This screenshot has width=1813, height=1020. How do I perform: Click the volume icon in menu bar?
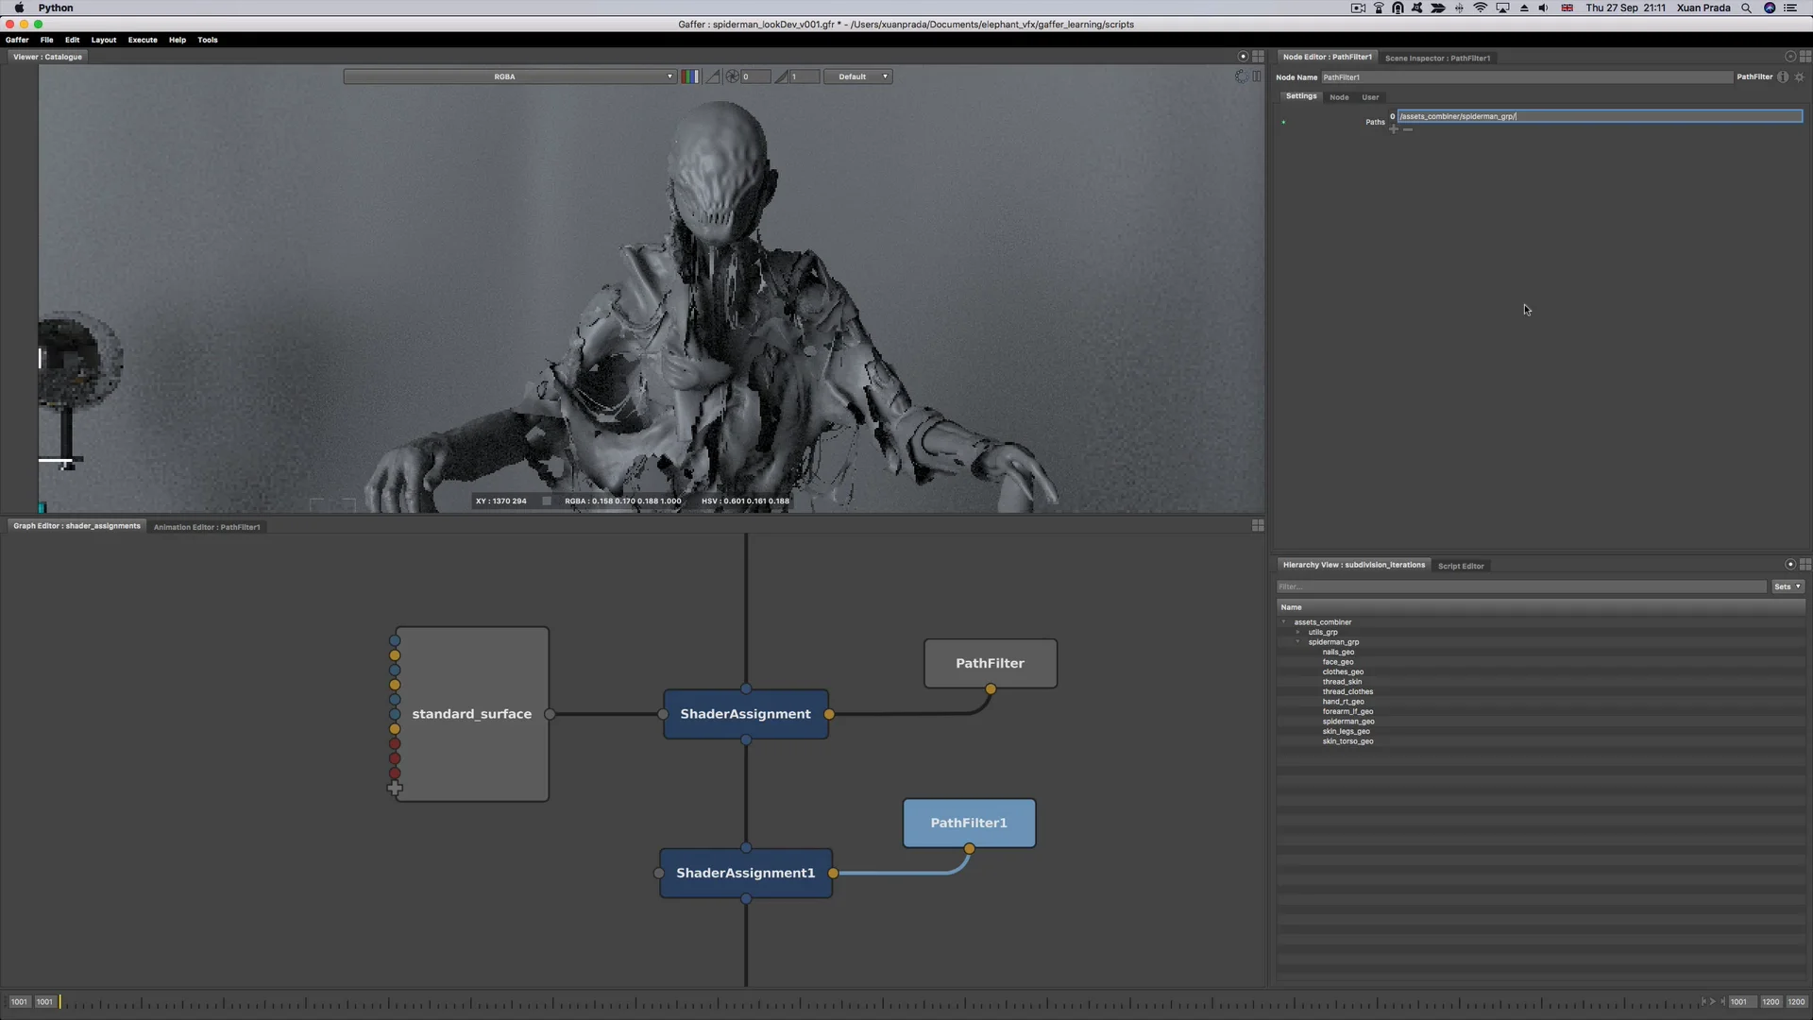pos(1543,8)
